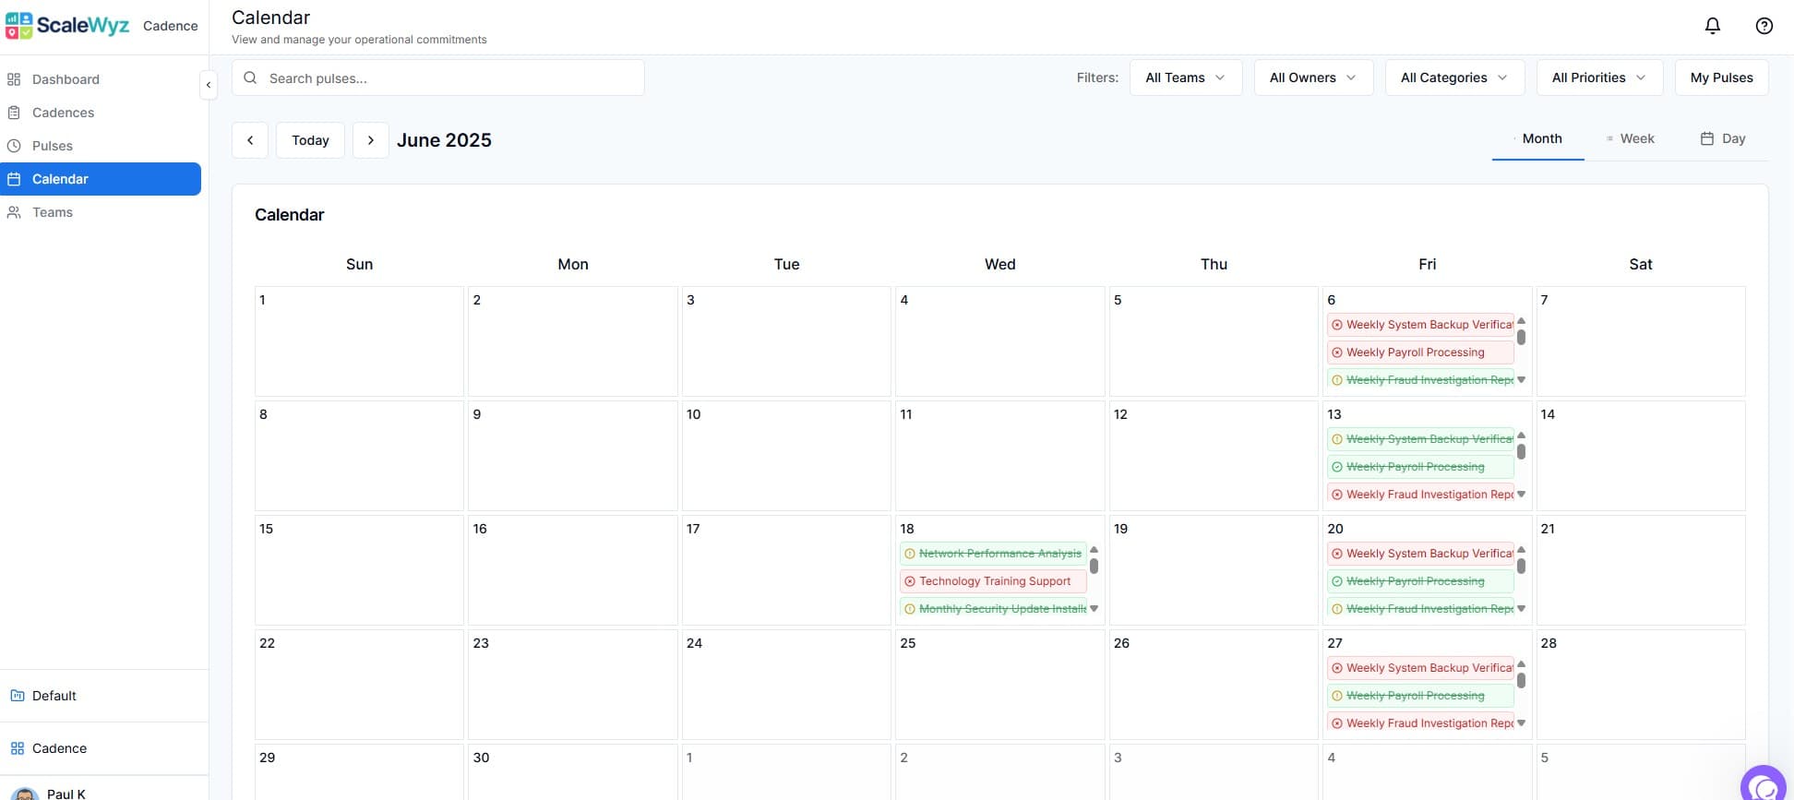1794x800 pixels.
Task: Advance to next month arrow
Action: pos(371,140)
